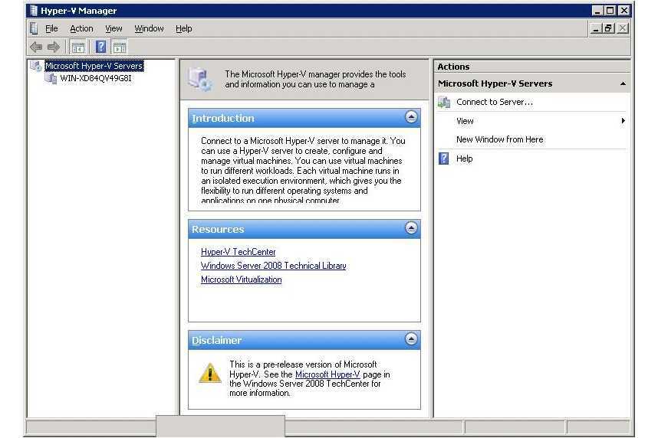Collapse the Resources section
This screenshot has height=438, width=658.
[411, 227]
